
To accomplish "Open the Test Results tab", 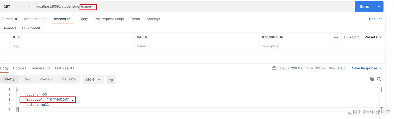I will pos(64,68).
